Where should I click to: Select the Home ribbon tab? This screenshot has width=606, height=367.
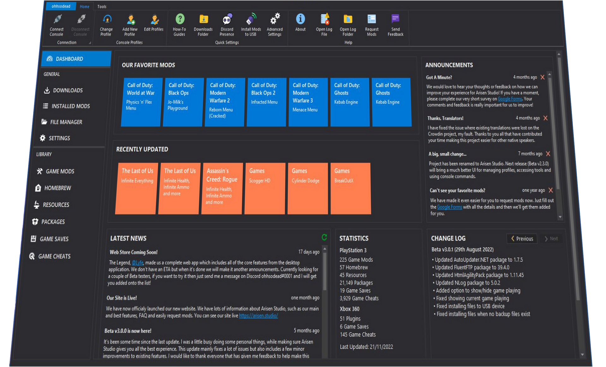pyautogui.click(x=84, y=6)
